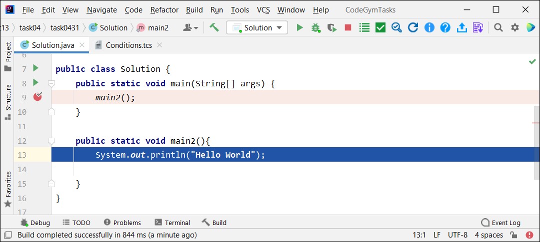Image resolution: width=540 pixels, height=242 pixels.
Task: Click the red error notification icon
Action: [x=529, y=235]
